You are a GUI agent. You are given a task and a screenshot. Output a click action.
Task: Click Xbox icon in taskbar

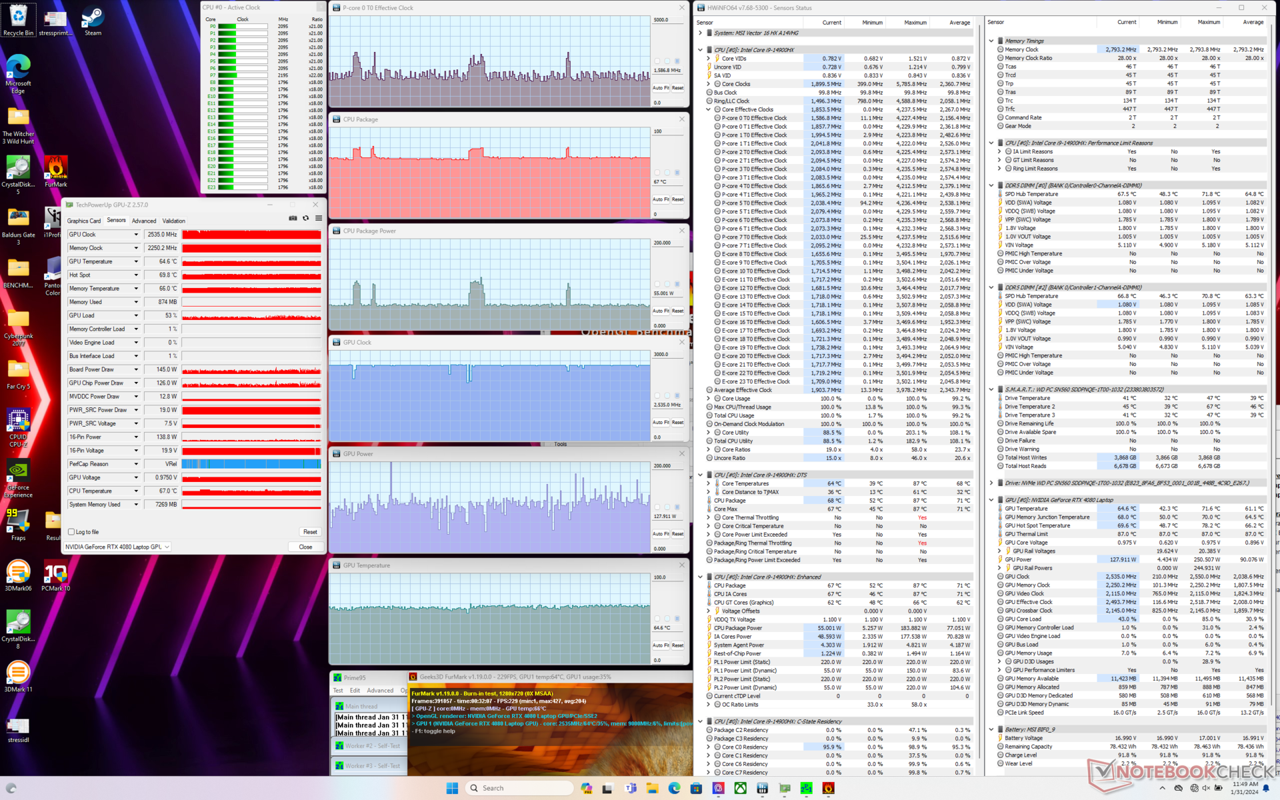(740, 788)
